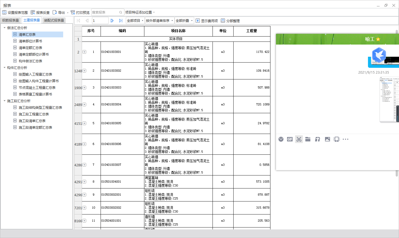Select 绘图输入构件工程量计算书 report
Image resolution: width=399 pixels, height=238 pixels.
click(39, 81)
